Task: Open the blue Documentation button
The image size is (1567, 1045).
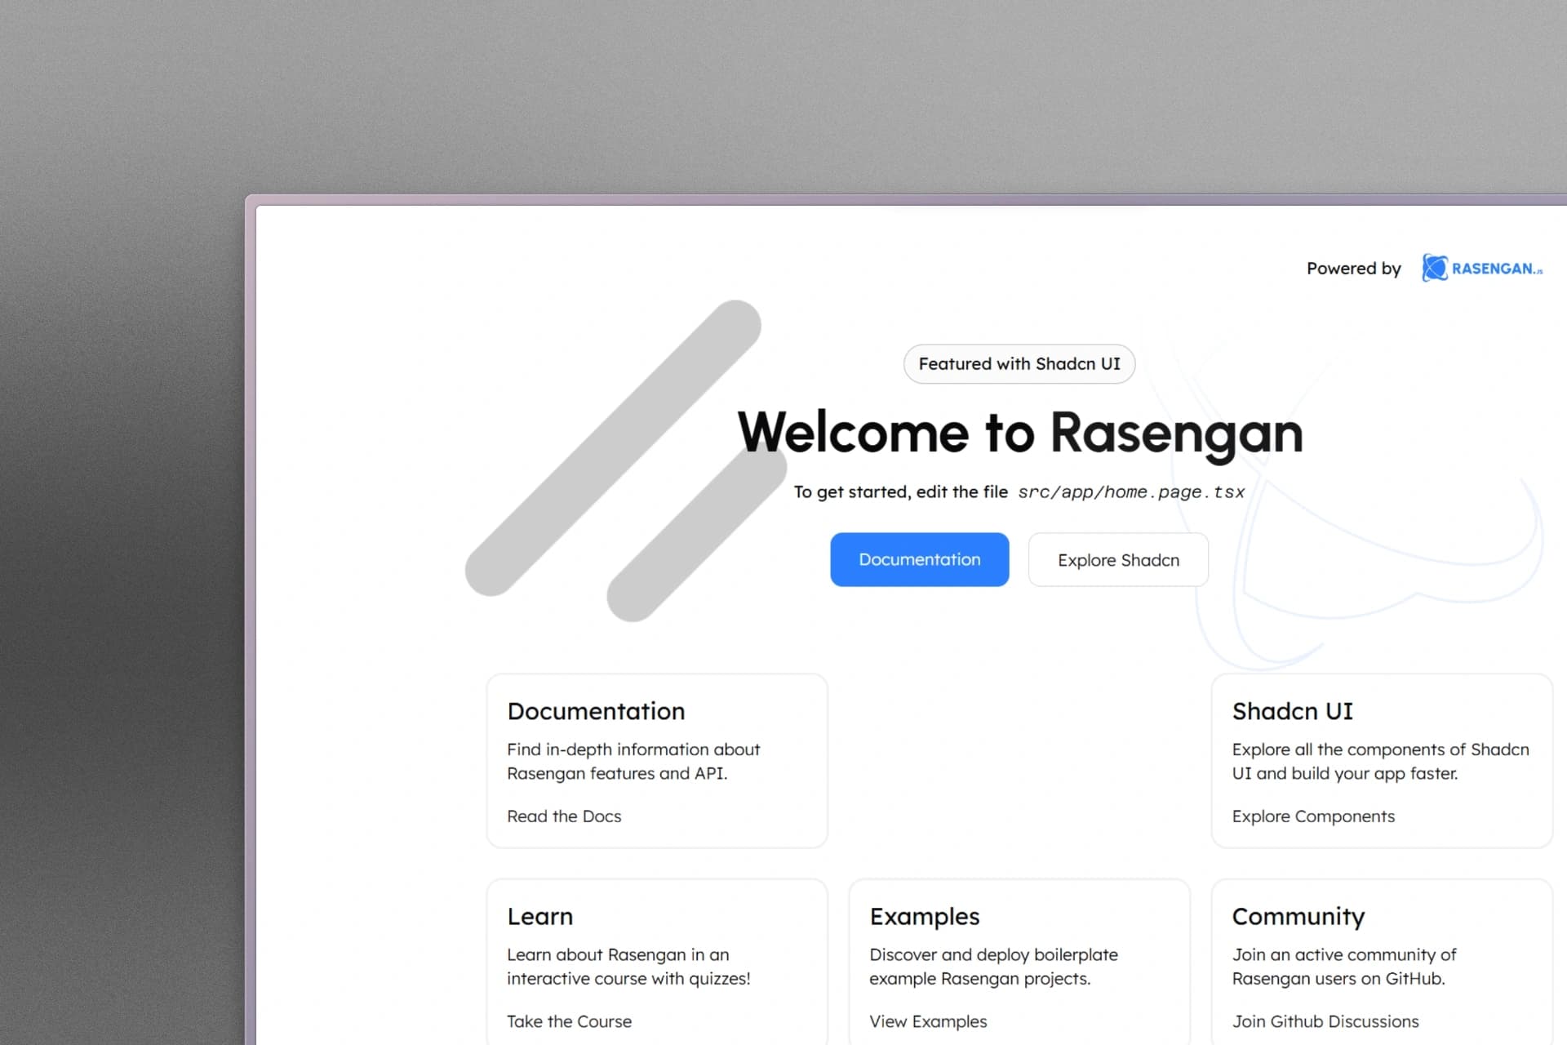Action: pos(919,560)
